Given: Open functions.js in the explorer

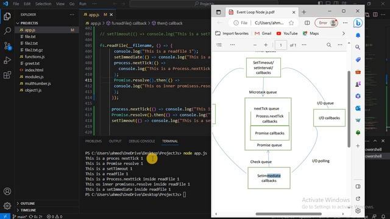Looking at the screenshot, I should [35, 57].
